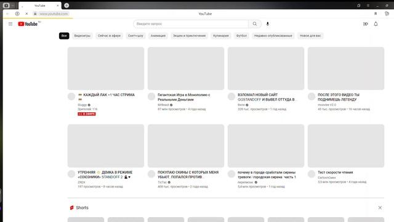
Task: Open video Гигантская Игра в Монополию
Action: coord(184,97)
